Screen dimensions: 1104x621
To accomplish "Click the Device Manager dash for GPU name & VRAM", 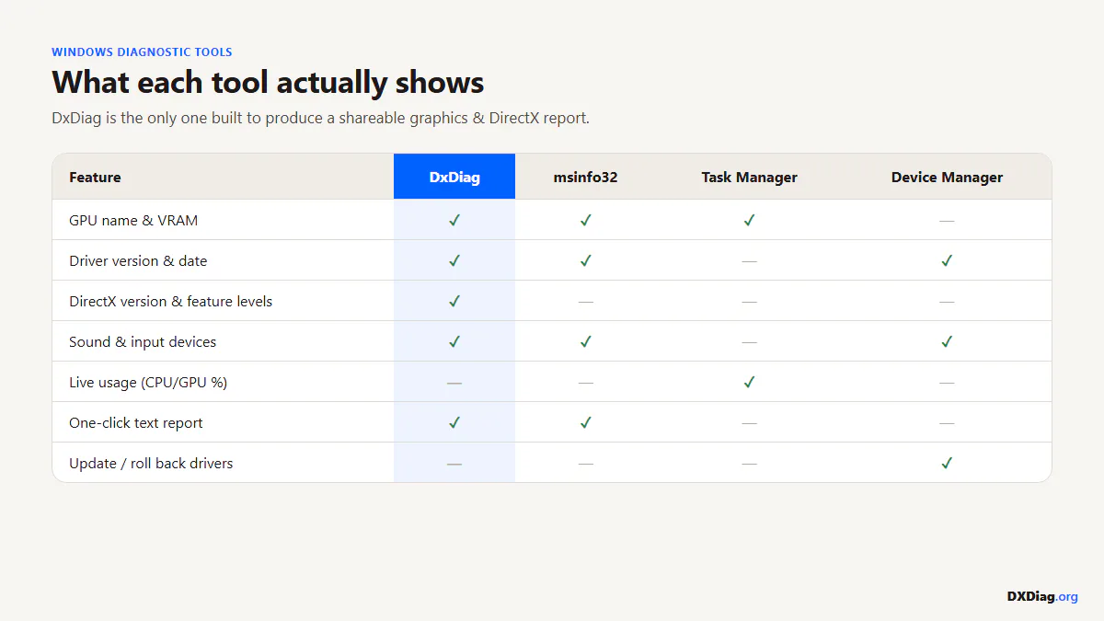I will pos(947,221).
